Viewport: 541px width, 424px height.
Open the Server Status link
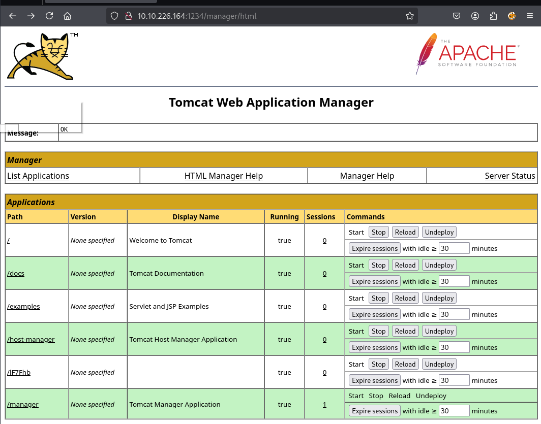point(510,176)
